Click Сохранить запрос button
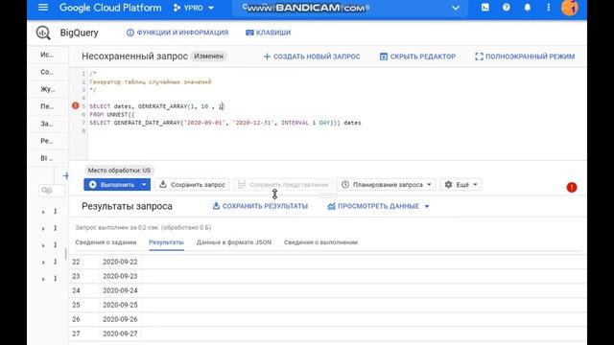This screenshot has height=345, width=614. pos(192,185)
